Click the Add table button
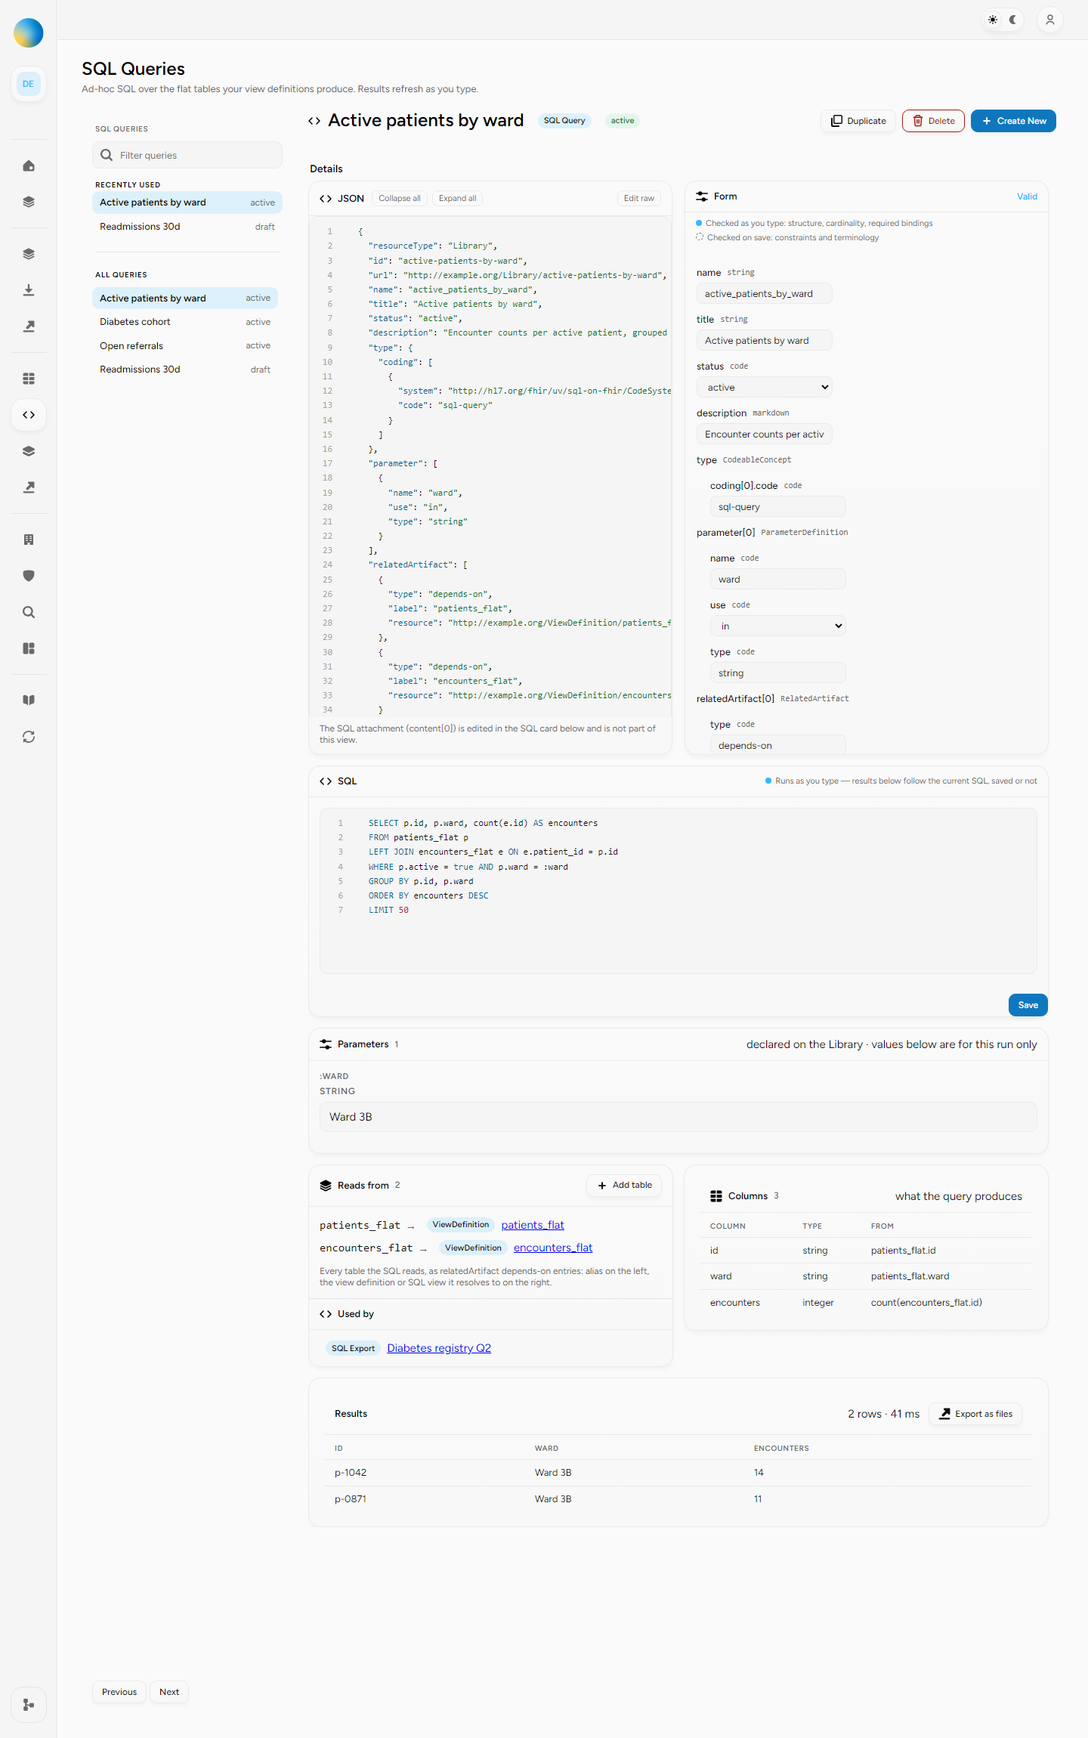The image size is (1088, 1738). 624,1186
